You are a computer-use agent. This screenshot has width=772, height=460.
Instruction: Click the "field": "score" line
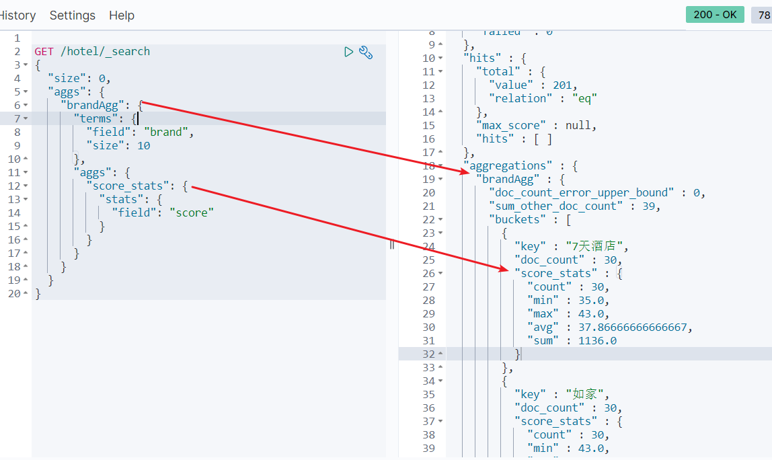pyautogui.click(x=163, y=213)
